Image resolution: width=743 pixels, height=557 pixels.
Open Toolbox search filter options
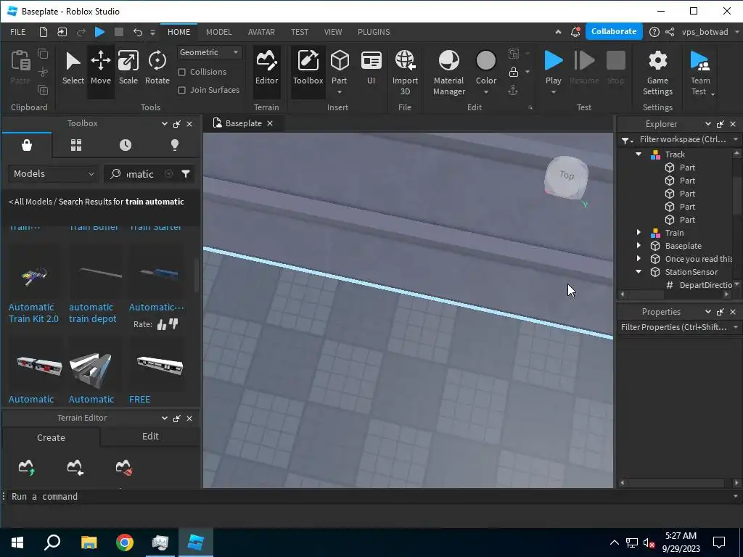[x=186, y=174]
